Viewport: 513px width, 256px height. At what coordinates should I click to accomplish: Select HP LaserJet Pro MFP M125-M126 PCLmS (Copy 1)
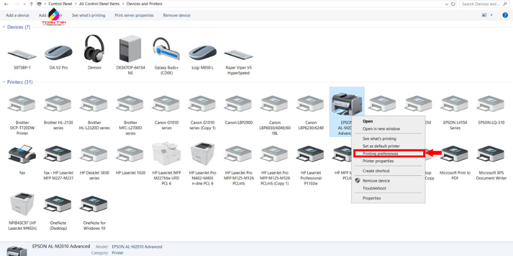click(x=275, y=154)
